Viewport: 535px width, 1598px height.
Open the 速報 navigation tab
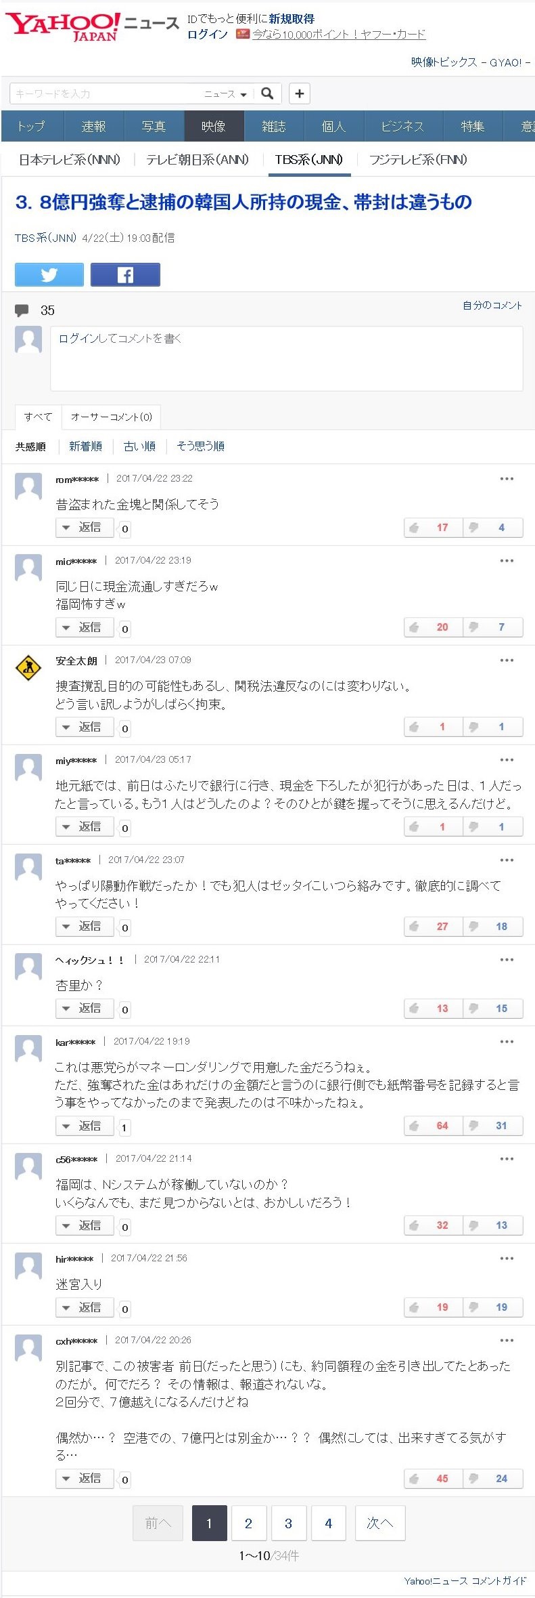tap(93, 127)
